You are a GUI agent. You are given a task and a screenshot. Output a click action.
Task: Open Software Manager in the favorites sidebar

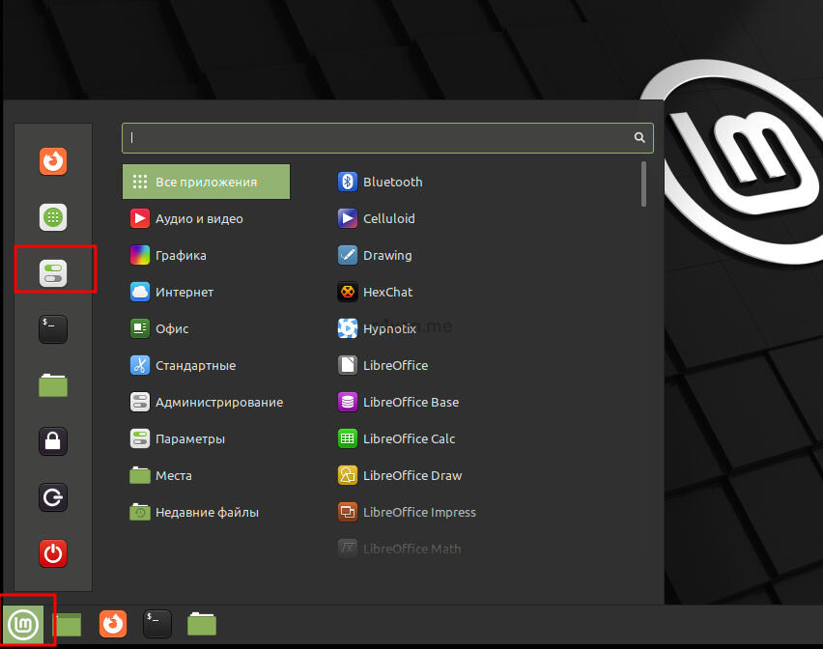pyautogui.click(x=53, y=216)
